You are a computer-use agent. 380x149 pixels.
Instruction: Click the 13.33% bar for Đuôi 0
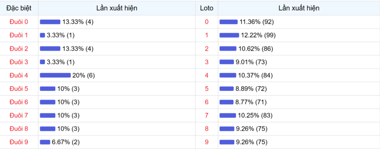[x=50, y=22]
